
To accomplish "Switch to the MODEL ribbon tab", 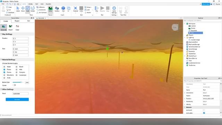I will (x=31, y=4).
